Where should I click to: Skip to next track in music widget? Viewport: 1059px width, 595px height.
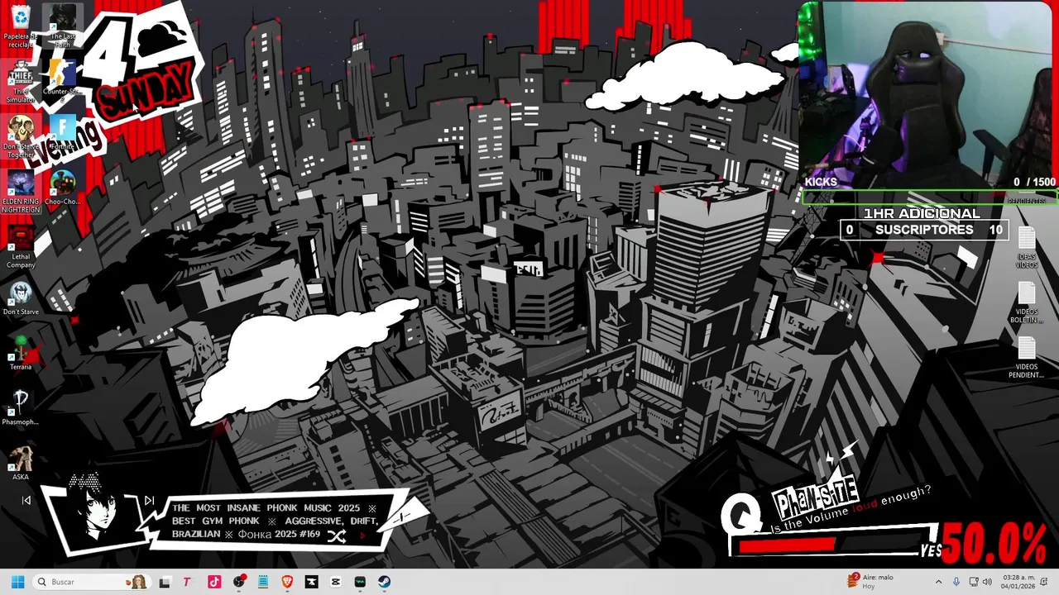(149, 500)
